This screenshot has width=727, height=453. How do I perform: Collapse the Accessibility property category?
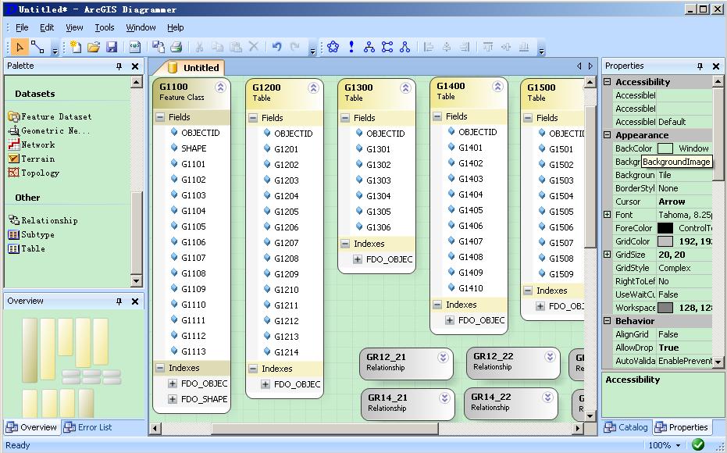point(607,82)
